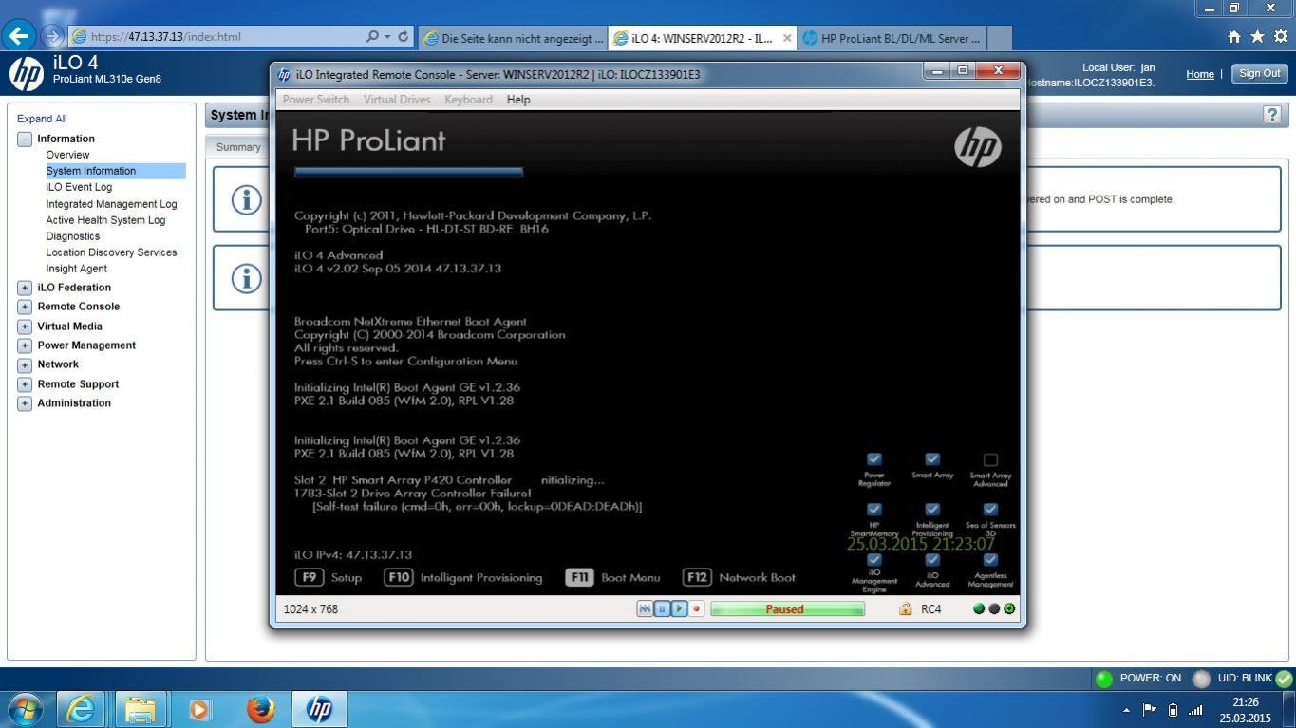Open the Keyboard menu
Viewport: 1296px width, 728px height.
pos(468,100)
